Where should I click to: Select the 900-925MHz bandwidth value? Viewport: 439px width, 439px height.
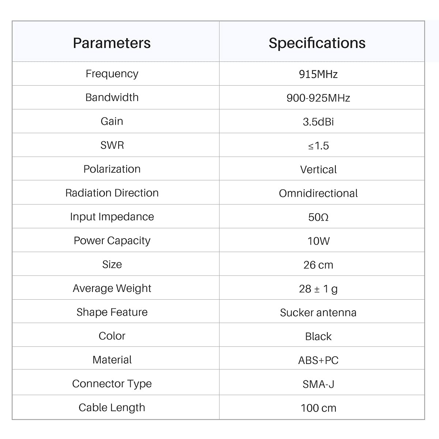pyautogui.click(x=318, y=98)
